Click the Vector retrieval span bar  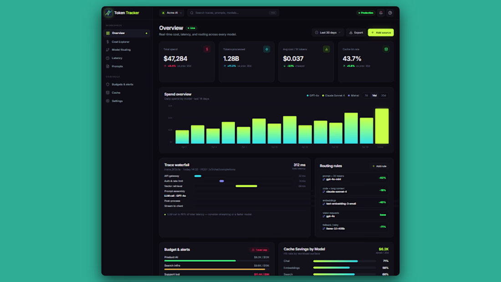[246, 186]
